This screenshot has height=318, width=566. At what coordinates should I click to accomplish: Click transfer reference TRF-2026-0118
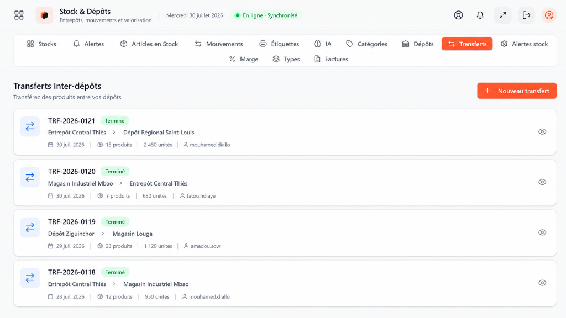pos(72,272)
